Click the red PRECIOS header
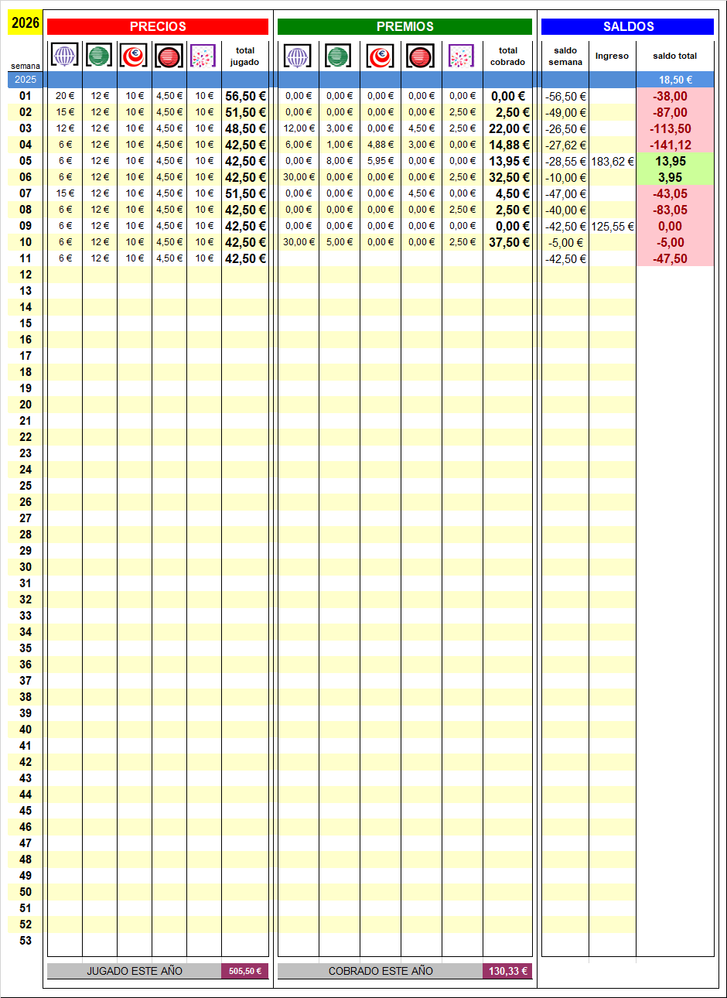This screenshot has width=727, height=998. click(x=158, y=26)
